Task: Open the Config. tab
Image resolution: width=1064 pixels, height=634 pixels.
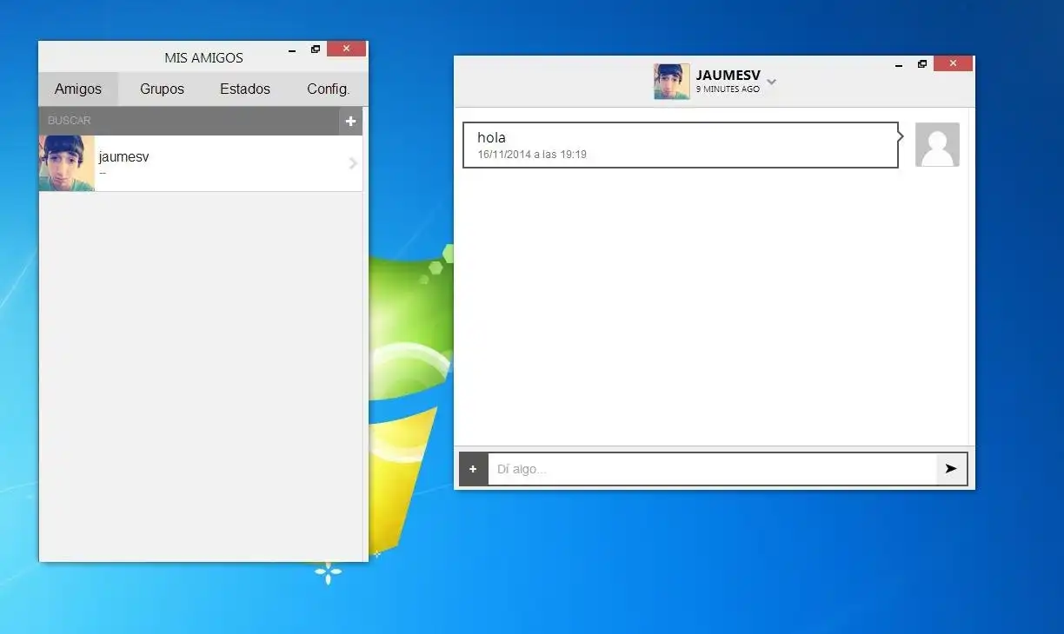Action: point(329,89)
